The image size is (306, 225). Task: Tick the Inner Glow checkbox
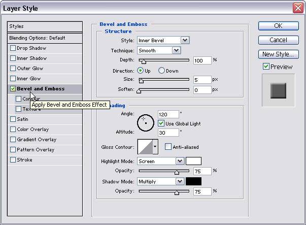pos(13,79)
